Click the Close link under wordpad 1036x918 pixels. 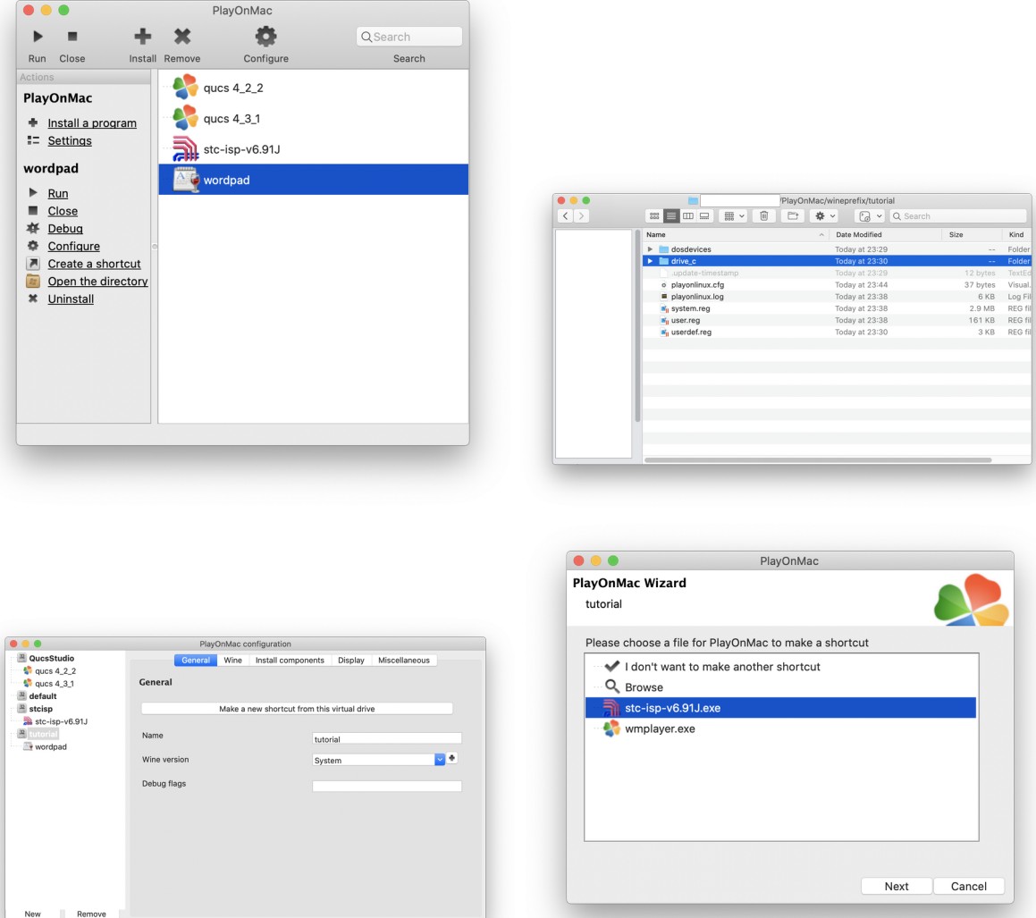pyautogui.click(x=63, y=211)
